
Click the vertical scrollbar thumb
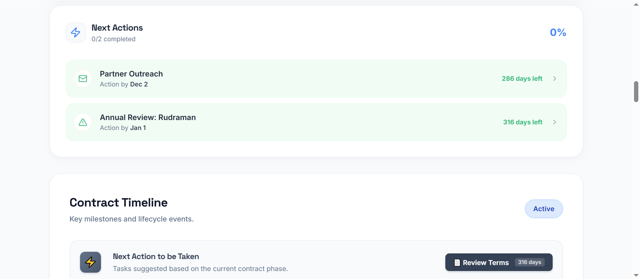pyautogui.click(x=636, y=91)
